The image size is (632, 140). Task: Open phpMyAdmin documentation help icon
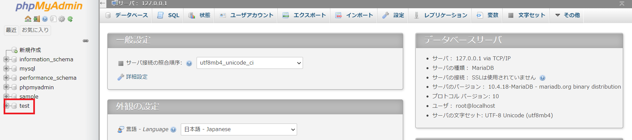45,19
